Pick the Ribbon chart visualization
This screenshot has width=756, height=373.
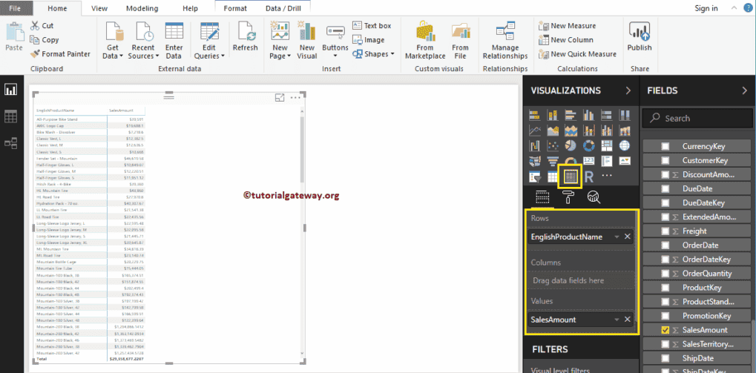click(x=625, y=130)
